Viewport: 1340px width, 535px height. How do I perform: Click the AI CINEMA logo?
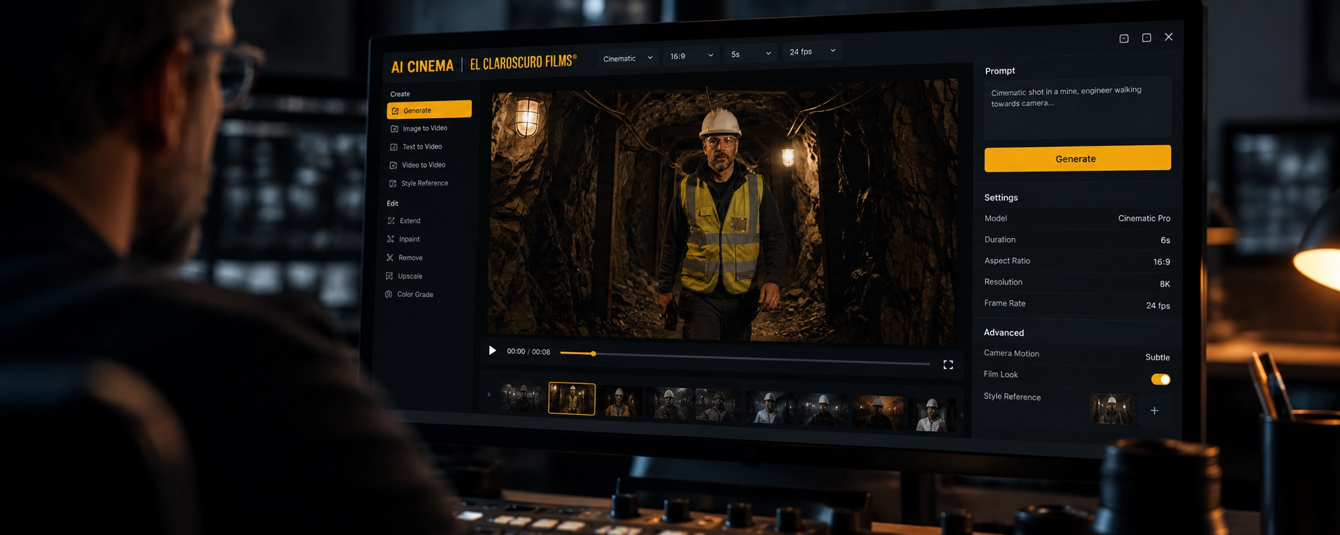point(422,66)
